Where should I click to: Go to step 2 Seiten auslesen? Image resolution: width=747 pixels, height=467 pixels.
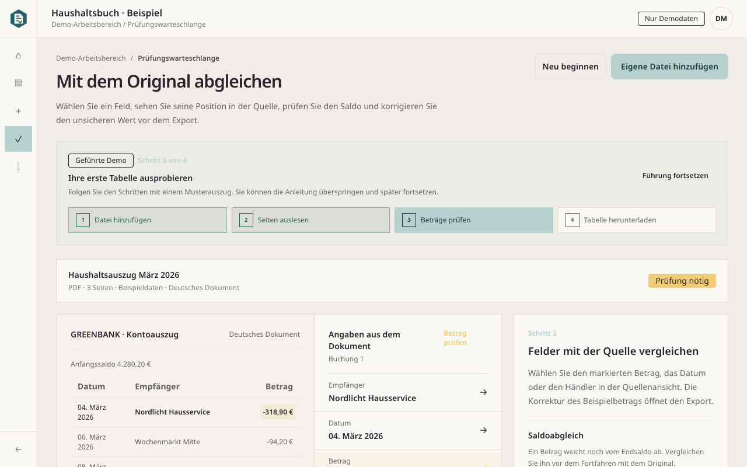310,220
